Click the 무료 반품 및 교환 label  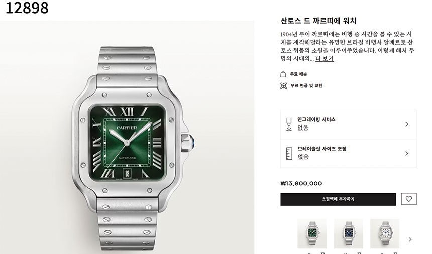pos(306,86)
